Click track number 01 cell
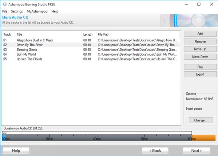218x156 pixels. click(x=5, y=40)
